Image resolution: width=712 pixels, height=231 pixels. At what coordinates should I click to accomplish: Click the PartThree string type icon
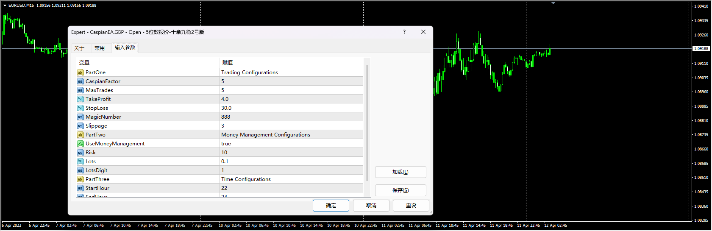[x=80, y=179]
